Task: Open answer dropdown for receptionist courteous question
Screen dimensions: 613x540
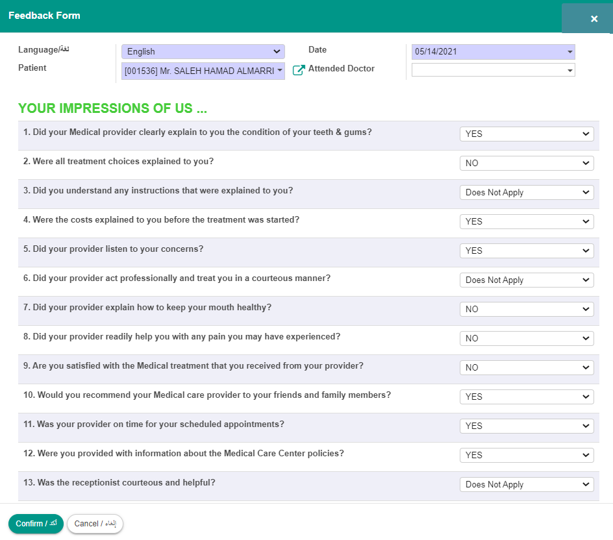Action: [527, 484]
